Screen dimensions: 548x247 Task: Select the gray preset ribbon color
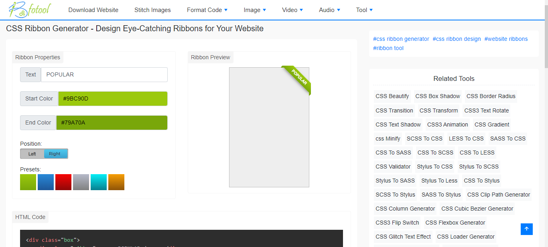81,182
